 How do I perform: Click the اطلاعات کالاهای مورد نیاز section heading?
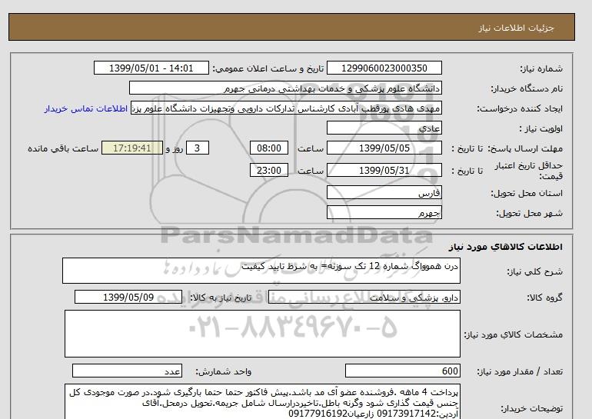coord(506,247)
